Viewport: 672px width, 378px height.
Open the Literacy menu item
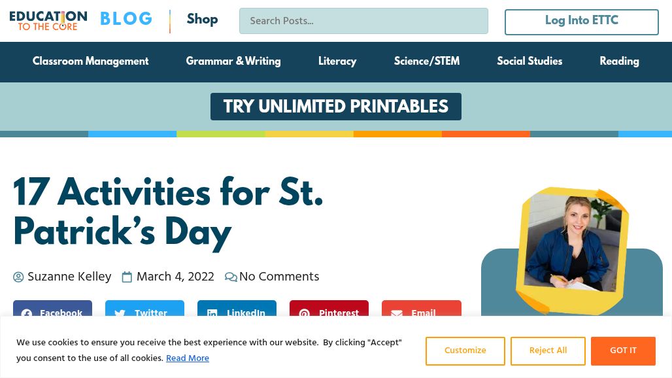pyautogui.click(x=337, y=61)
